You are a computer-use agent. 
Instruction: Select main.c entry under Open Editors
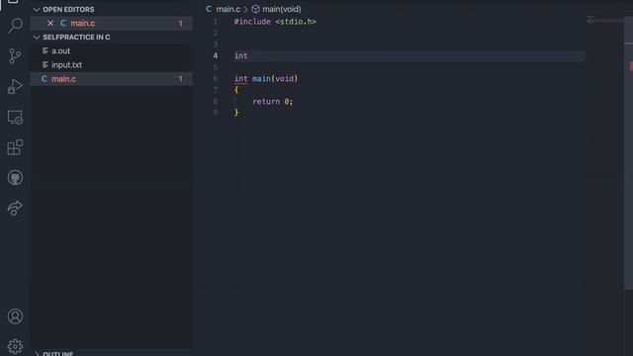tap(112, 24)
